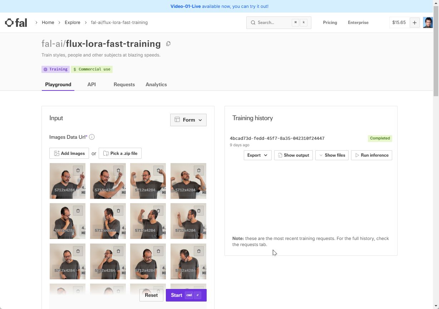The image size is (439, 309).
Task: Expand Show files in training history
Action: pos(332,155)
